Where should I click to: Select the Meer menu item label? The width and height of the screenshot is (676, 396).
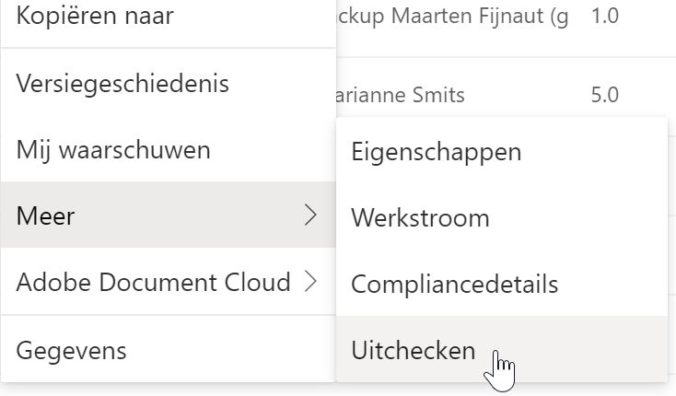45,215
